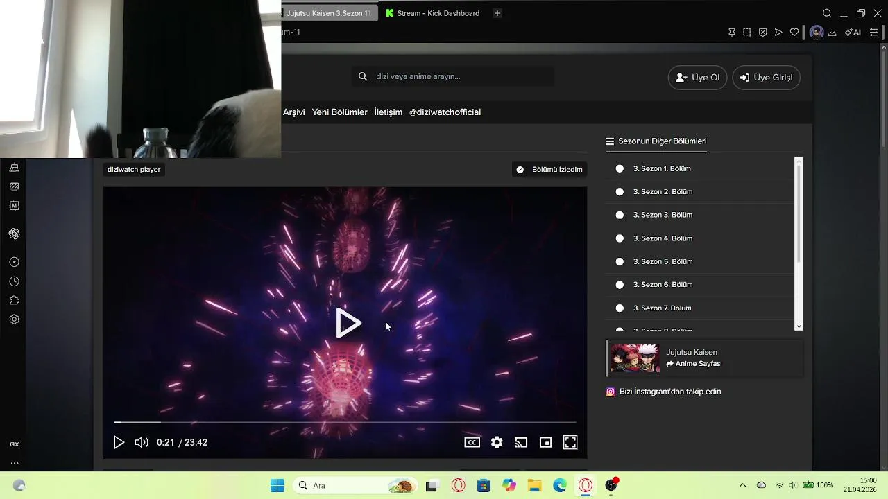This screenshot has height=499, width=888.
Task: Click the Üye Girişi button
Action: click(x=766, y=78)
